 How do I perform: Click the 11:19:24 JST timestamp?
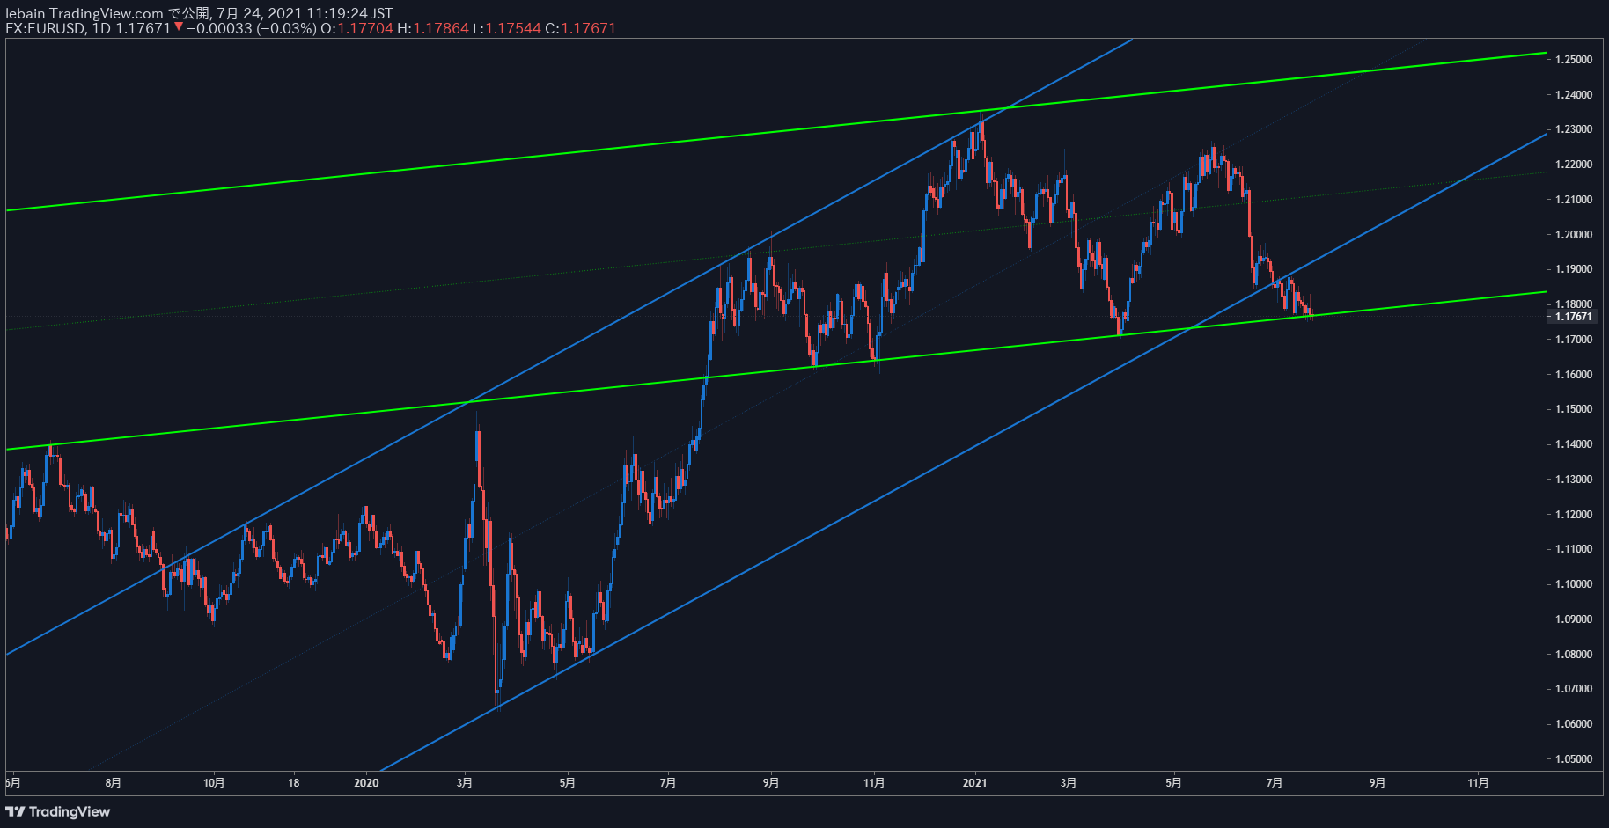point(349,13)
